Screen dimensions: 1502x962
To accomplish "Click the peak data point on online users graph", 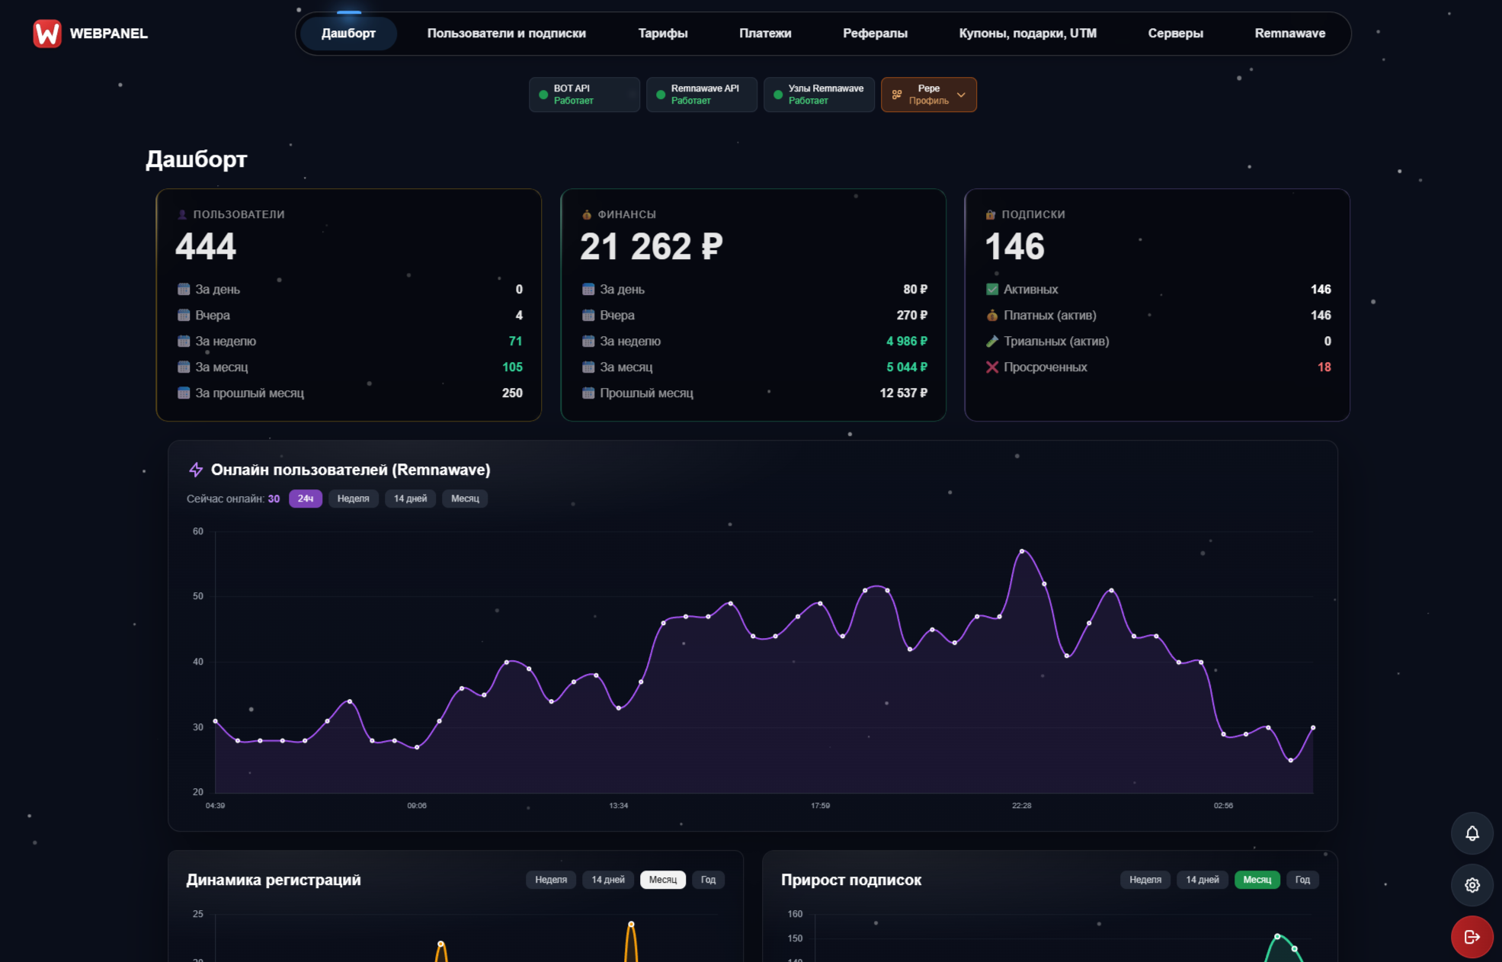I will click(1023, 550).
